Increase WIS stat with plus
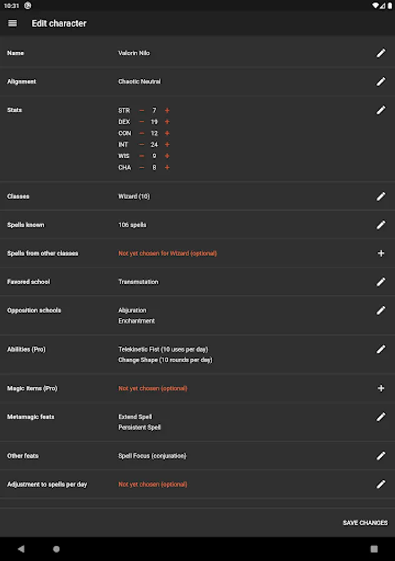Image resolution: width=395 pixels, height=561 pixels. pyautogui.click(x=167, y=156)
